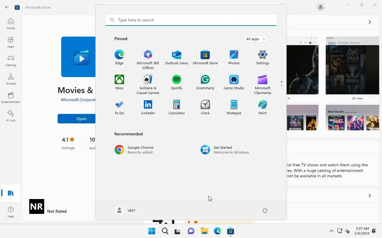382x238 pixels.
Task: Click the power button in Start menu
Action: pyautogui.click(x=265, y=210)
